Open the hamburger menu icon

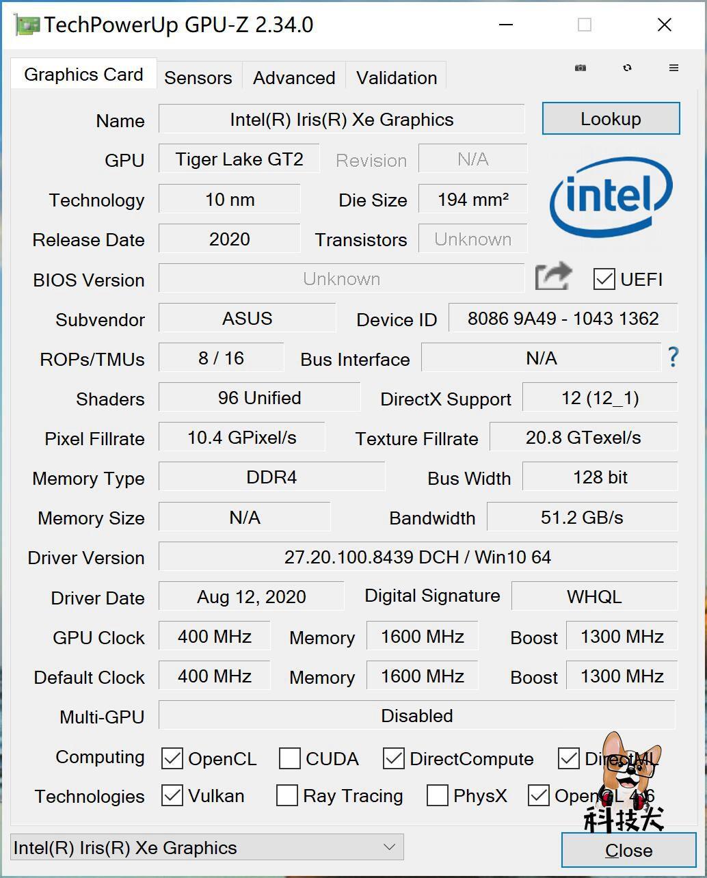[x=673, y=68]
